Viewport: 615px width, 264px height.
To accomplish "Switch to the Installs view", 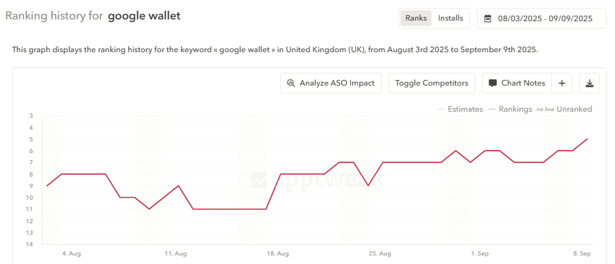I will coord(450,18).
